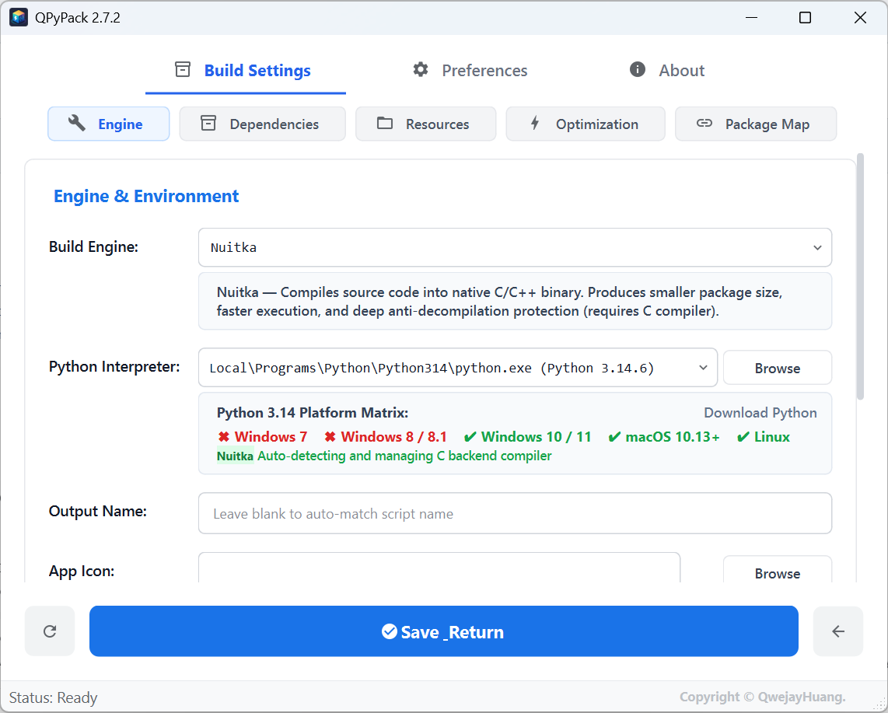Click the Copyright QwejayHuang text
The width and height of the screenshot is (888, 713).
pos(762,697)
